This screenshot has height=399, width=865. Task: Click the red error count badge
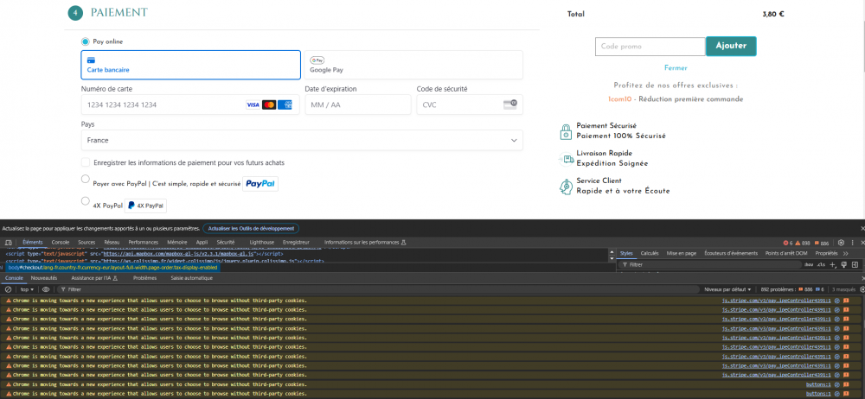(787, 243)
